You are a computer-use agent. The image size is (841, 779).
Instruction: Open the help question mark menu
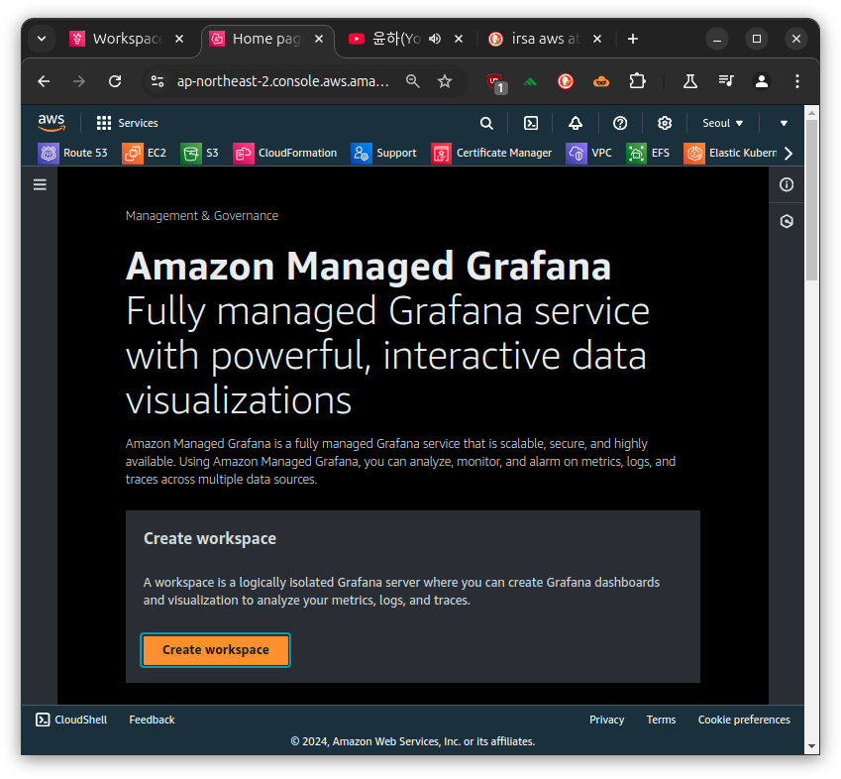click(620, 124)
